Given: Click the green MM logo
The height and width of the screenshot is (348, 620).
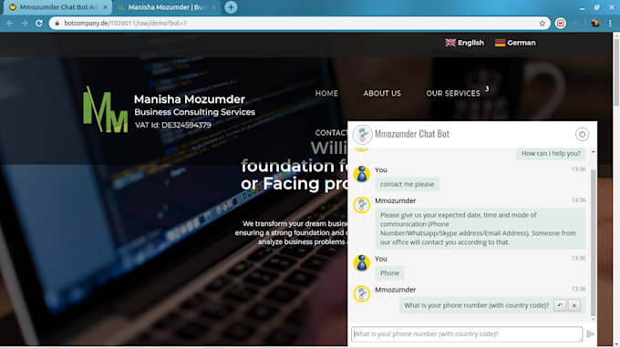Looking at the screenshot, I should click(105, 109).
